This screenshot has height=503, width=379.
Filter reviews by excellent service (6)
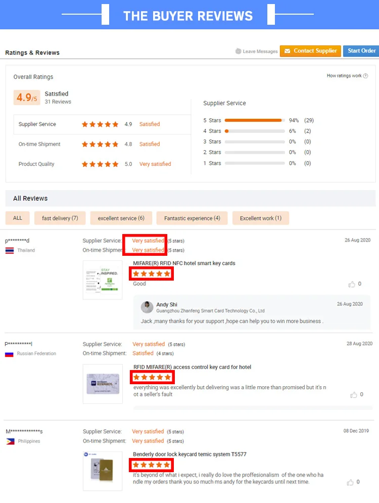click(121, 218)
